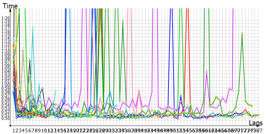Click the black peak marker near 1:07

(29, 61)
